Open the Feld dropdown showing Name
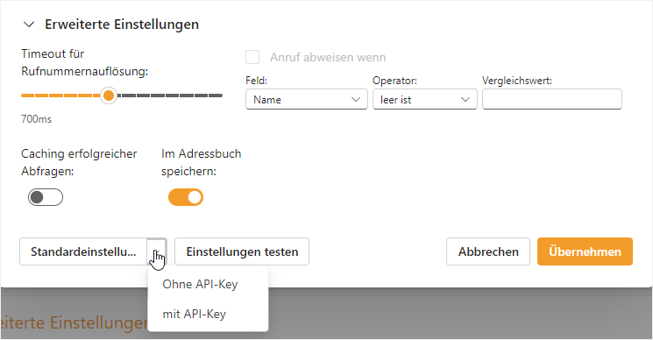The height and width of the screenshot is (340, 653). pyautogui.click(x=307, y=100)
